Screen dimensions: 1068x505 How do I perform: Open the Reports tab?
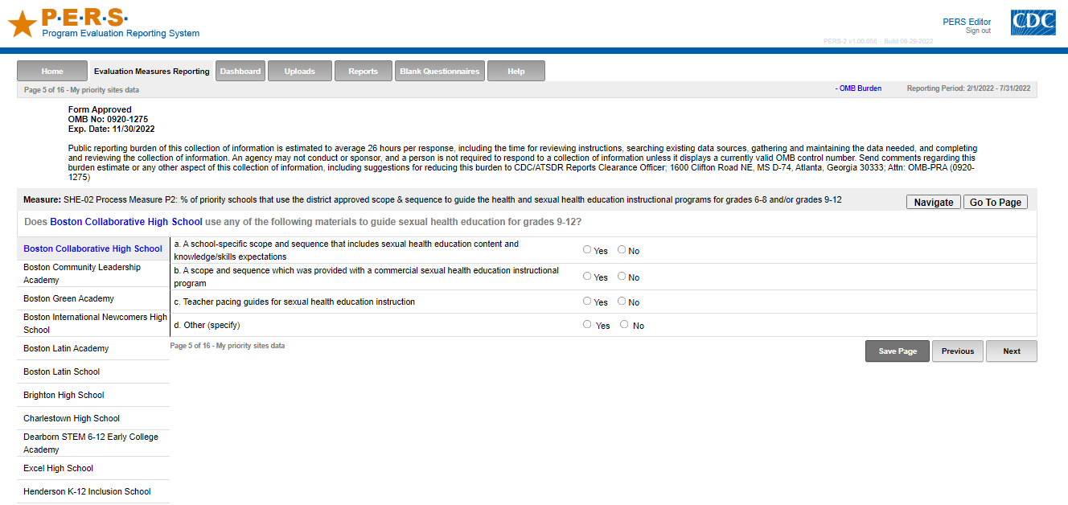[363, 72]
